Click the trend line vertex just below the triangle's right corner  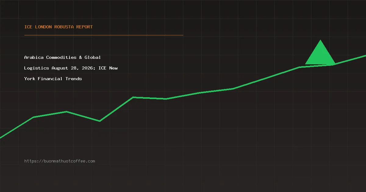(333, 64)
